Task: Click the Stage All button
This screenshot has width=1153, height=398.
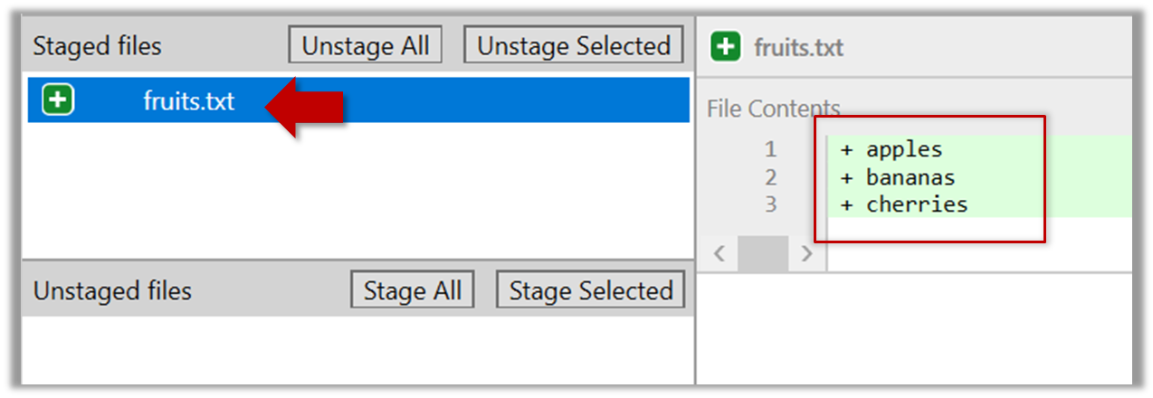Action: pos(412,290)
